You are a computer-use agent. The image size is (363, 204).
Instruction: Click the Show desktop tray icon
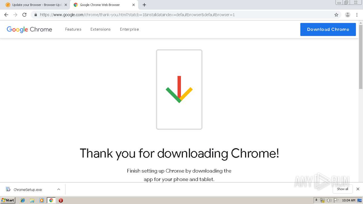click(360, 200)
